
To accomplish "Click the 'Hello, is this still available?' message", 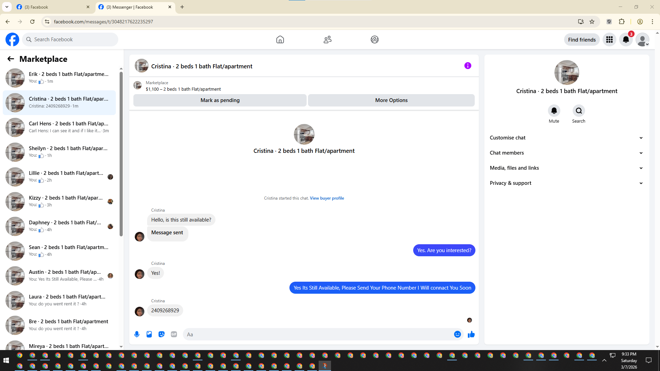I will (181, 220).
